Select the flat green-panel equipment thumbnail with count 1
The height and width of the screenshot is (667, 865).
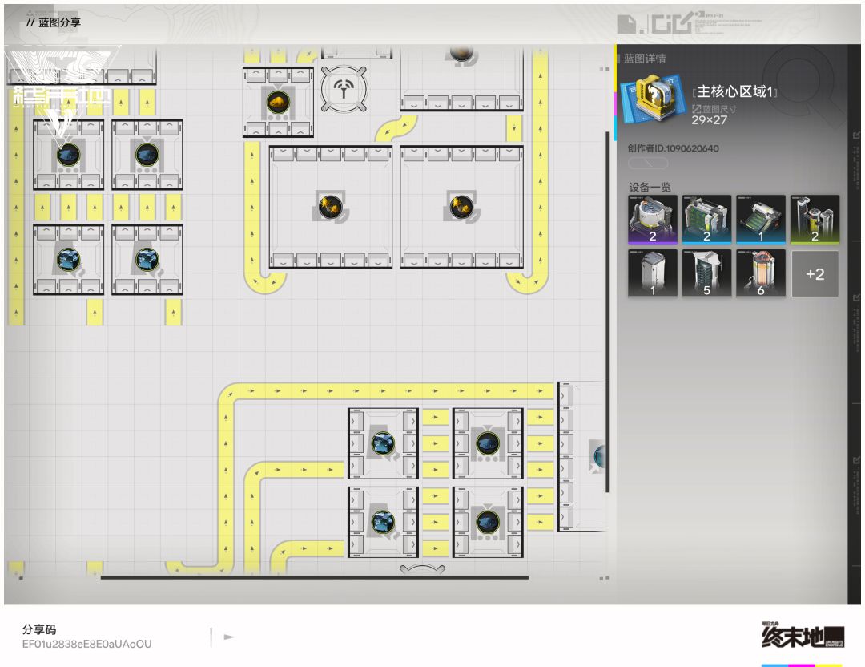tap(761, 219)
